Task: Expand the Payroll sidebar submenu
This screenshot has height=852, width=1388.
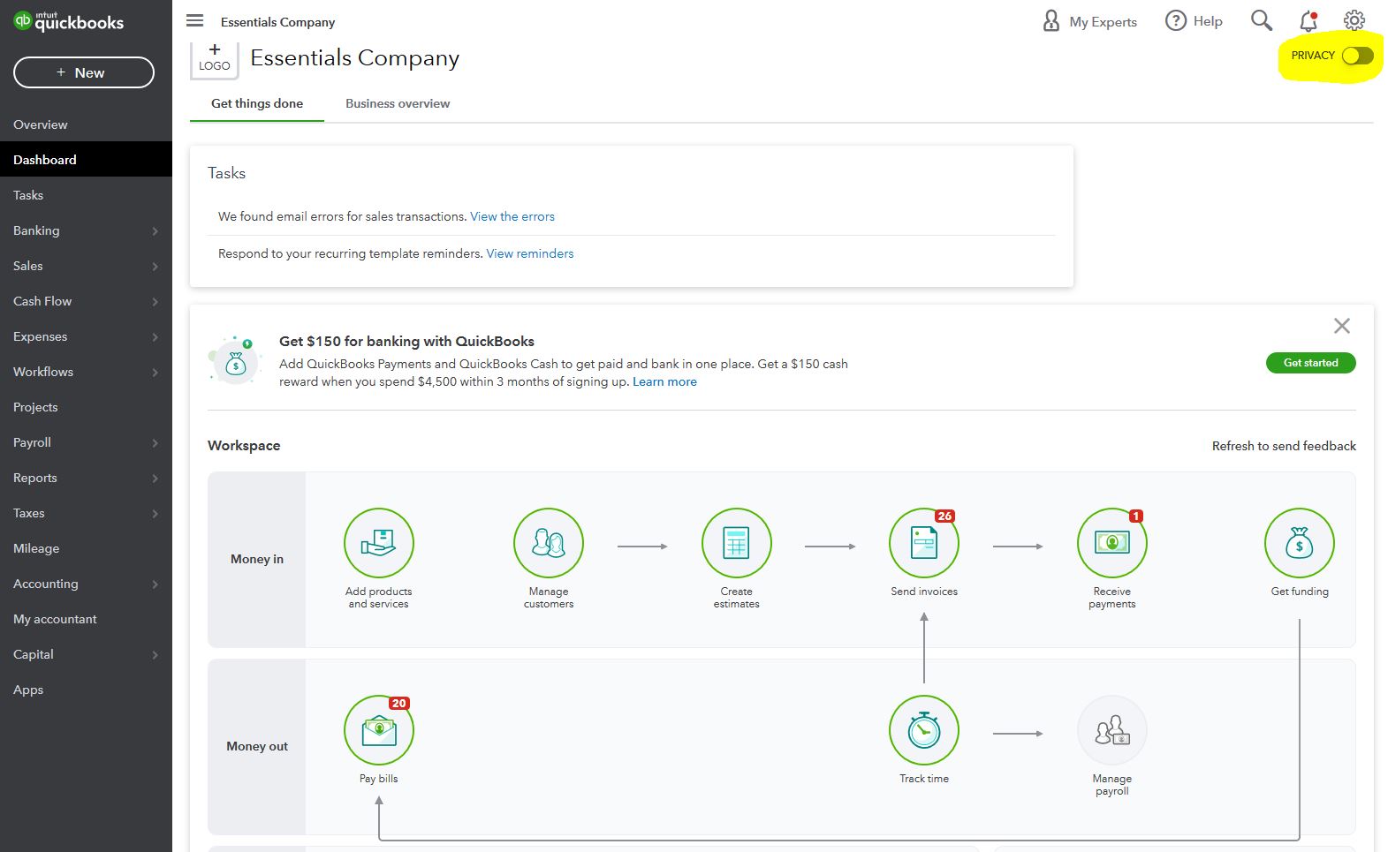Action: pyautogui.click(x=155, y=443)
